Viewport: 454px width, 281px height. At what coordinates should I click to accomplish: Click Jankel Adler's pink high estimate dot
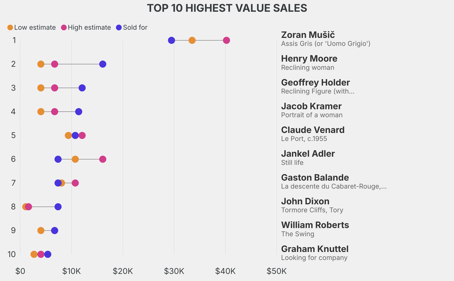(103, 159)
